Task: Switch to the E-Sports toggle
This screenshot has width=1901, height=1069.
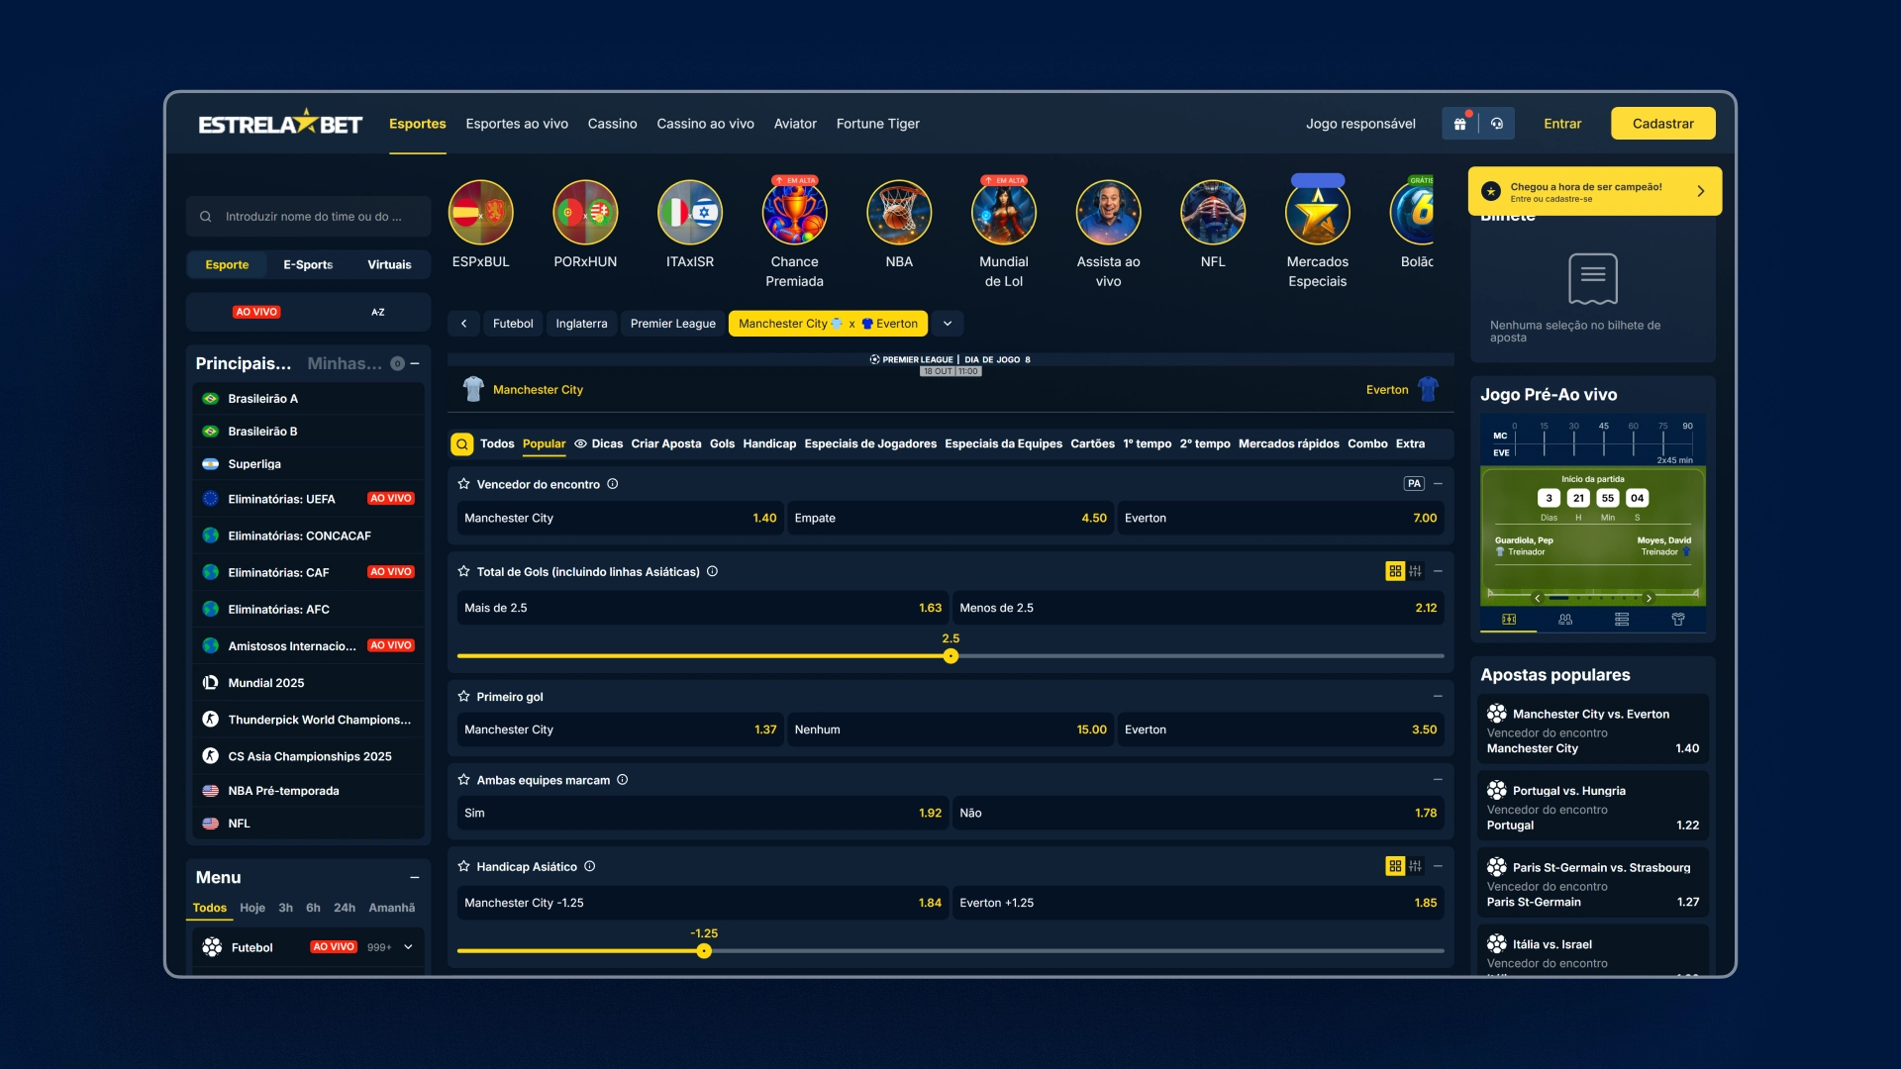Action: [x=308, y=265]
